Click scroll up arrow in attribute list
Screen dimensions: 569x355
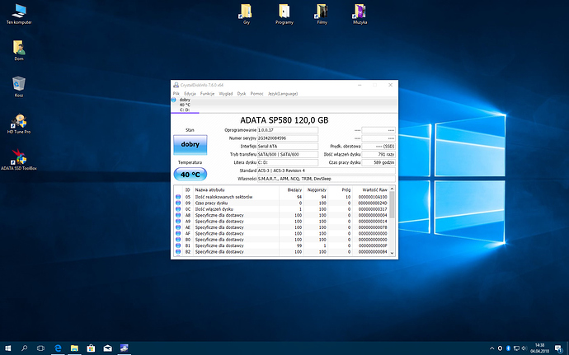(392, 189)
